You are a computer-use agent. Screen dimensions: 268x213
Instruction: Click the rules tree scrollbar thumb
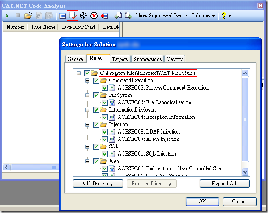[245, 119]
